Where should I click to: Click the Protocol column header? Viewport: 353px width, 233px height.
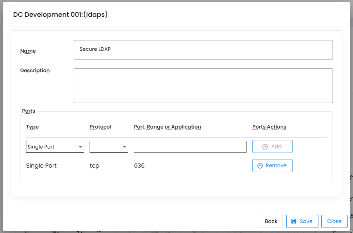tap(100, 127)
